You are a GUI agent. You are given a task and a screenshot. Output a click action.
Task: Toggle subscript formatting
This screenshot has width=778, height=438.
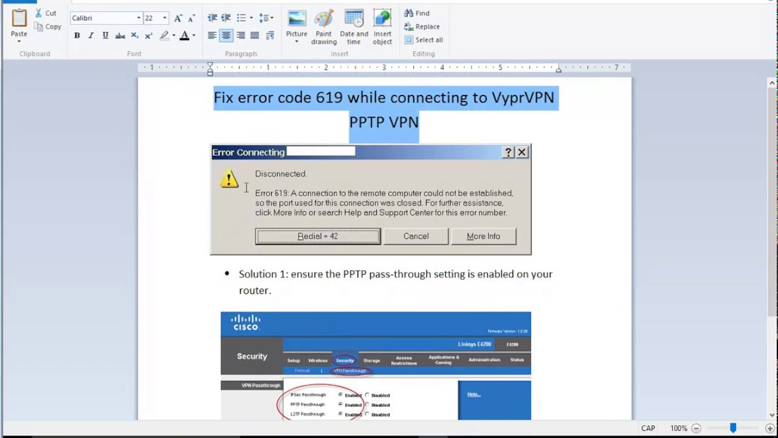tap(135, 36)
